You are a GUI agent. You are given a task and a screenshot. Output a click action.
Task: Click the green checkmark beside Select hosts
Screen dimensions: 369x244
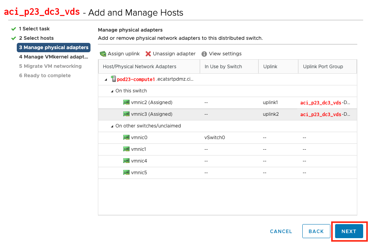[14, 38]
